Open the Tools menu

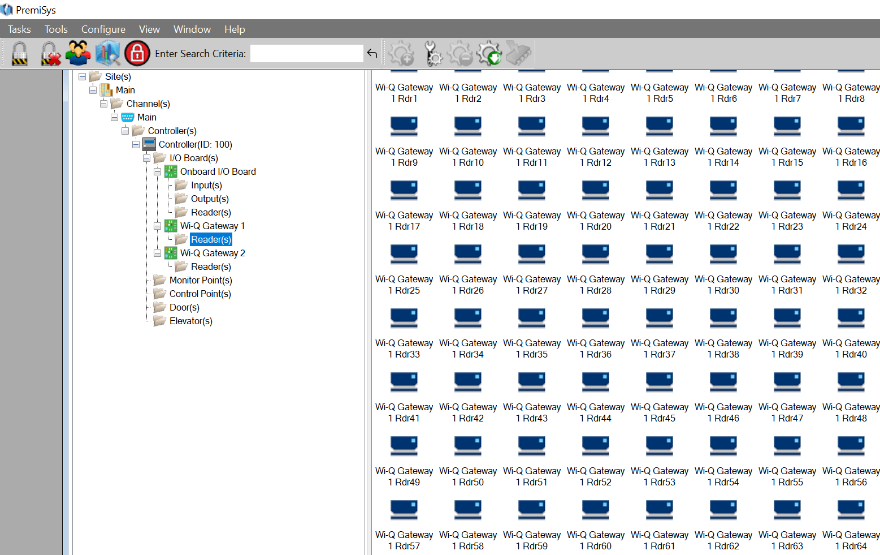[x=55, y=29]
